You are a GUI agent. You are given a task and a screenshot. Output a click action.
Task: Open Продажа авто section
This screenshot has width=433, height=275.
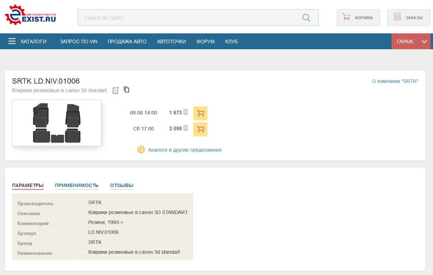click(127, 41)
